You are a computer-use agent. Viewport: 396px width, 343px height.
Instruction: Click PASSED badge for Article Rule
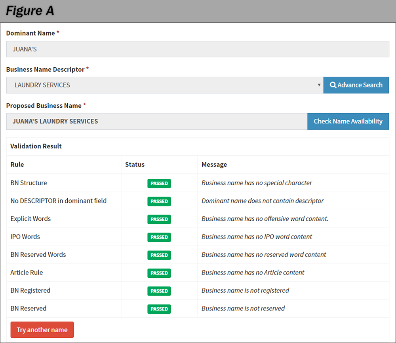[x=159, y=273]
